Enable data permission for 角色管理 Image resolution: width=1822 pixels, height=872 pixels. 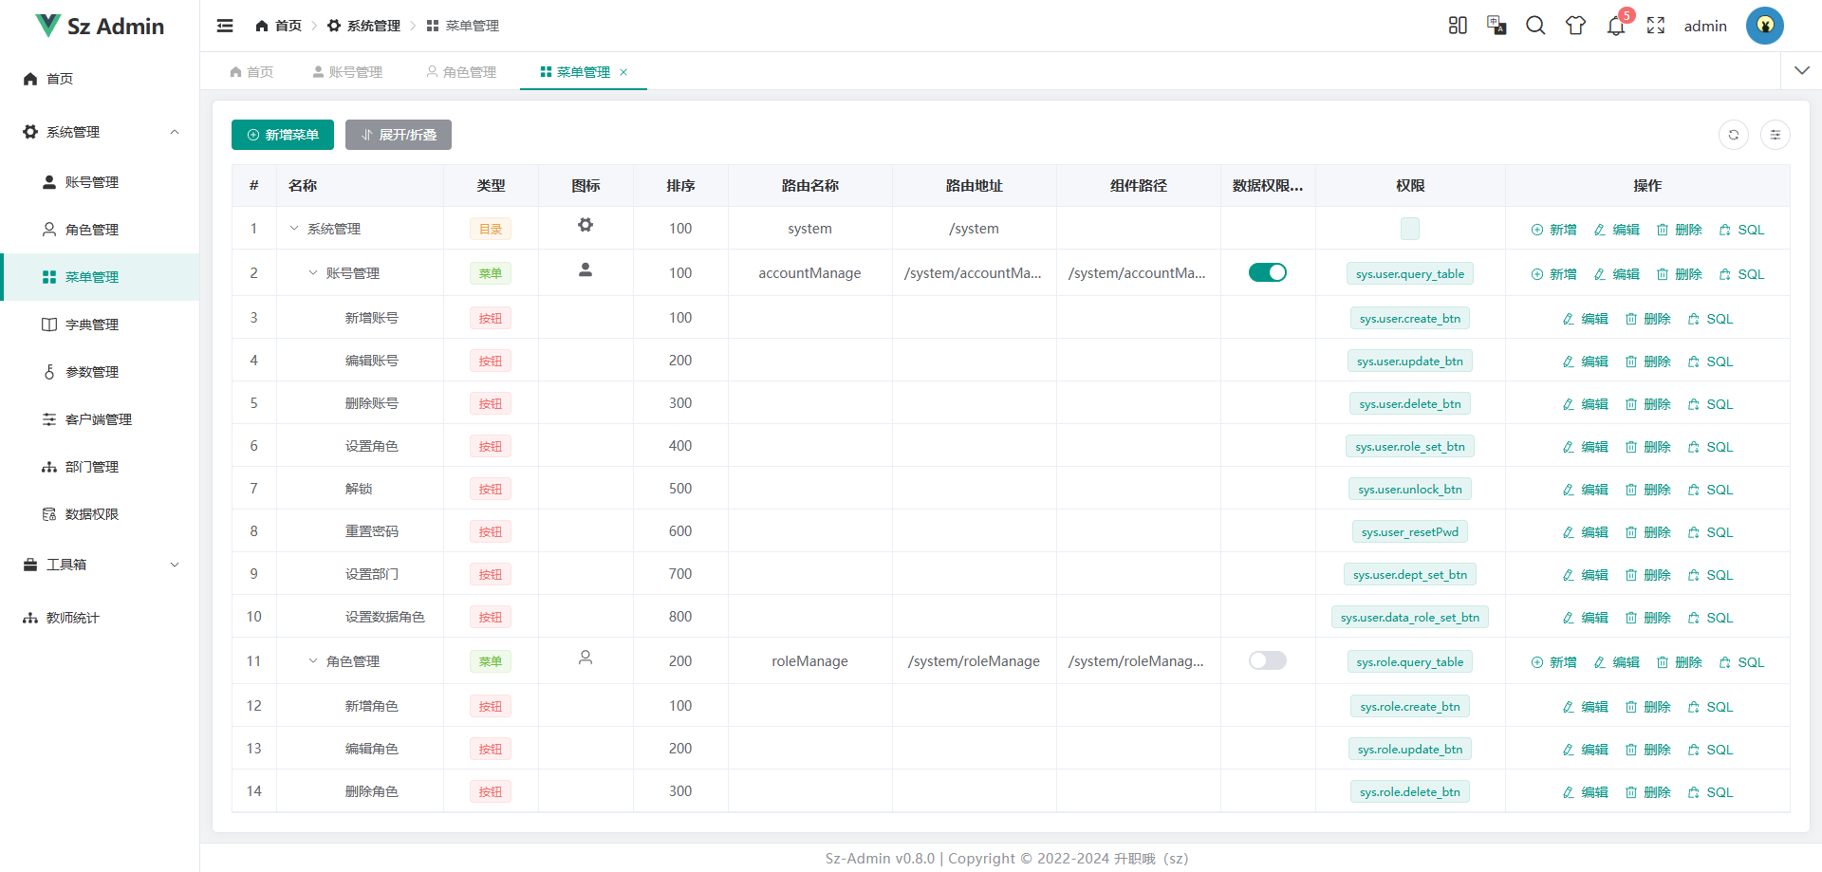(1268, 660)
